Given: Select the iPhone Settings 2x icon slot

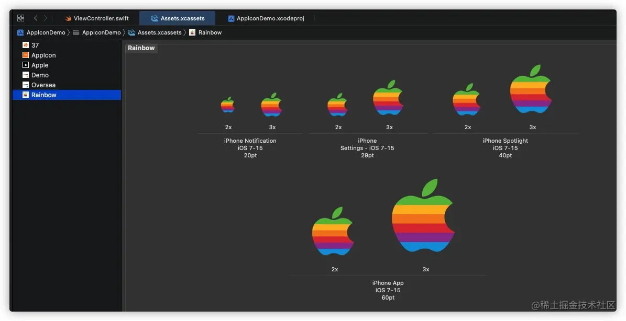Looking at the screenshot, I should click(x=338, y=105).
